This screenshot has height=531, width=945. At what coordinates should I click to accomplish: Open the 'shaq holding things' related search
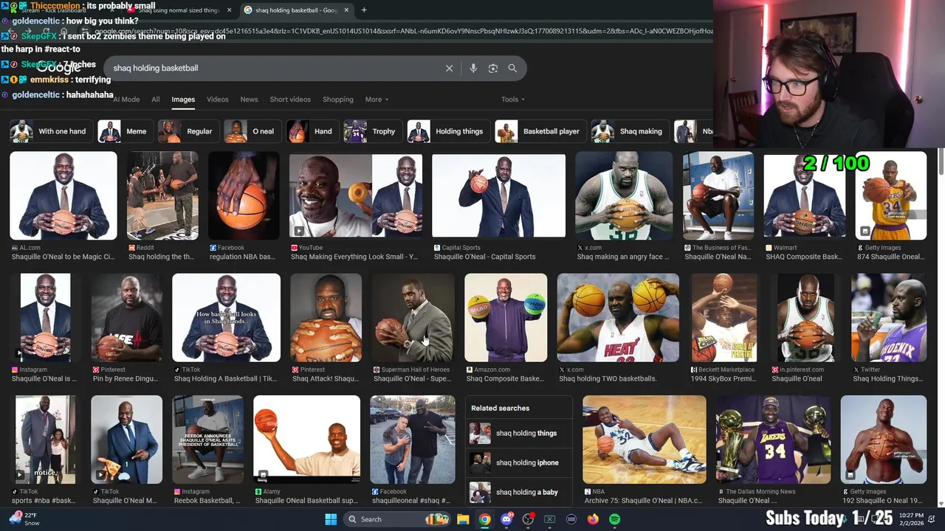tap(519, 434)
